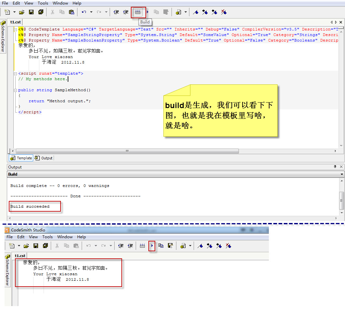Collapse the CodeTemplate directive region in the editor

point(15,30)
